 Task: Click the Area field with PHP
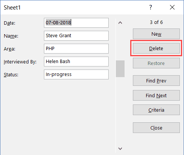pos(76,49)
